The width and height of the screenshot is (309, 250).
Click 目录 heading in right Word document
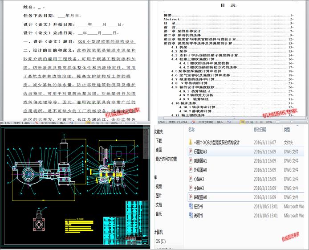point(228,5)
